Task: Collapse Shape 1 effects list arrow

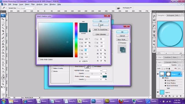Action: coord(182,74)
